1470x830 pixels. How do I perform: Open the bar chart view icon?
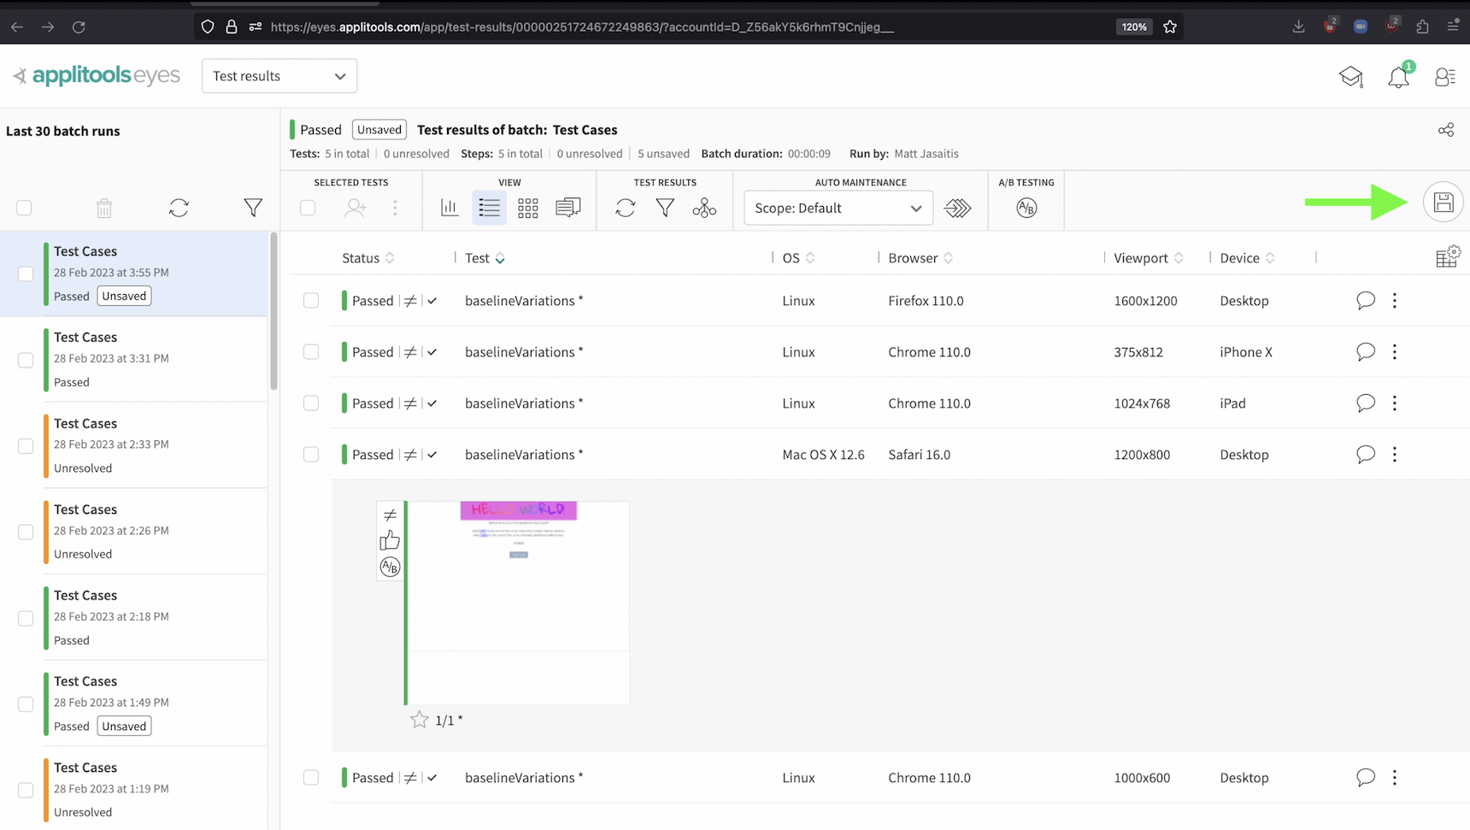pyautogui.click(x=450, y=208)
